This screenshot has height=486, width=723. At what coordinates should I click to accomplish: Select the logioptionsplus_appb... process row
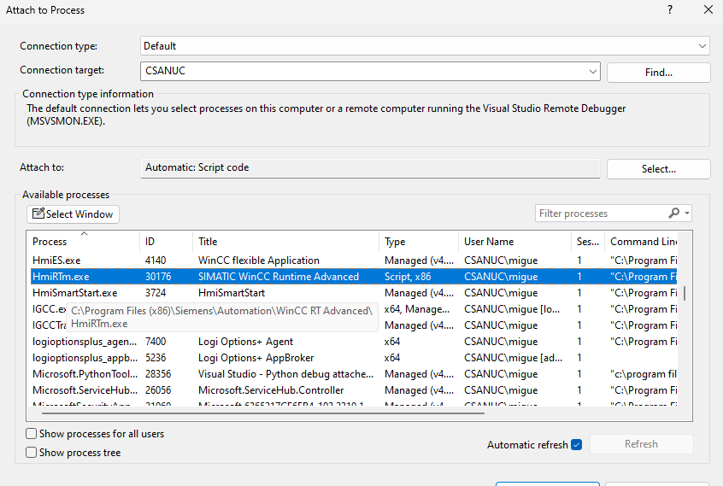pos(354,358)
